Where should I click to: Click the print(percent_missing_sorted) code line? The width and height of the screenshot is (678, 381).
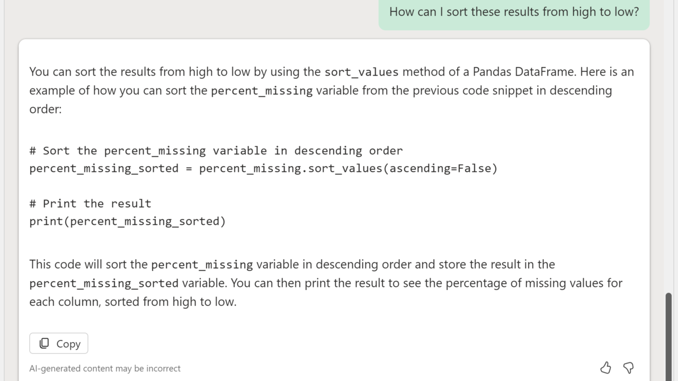click(127, 221)
